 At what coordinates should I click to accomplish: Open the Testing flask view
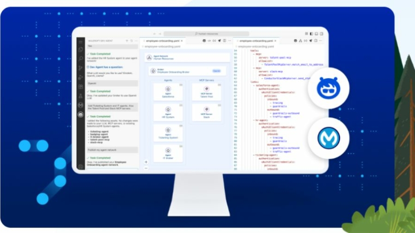[81, 96]
